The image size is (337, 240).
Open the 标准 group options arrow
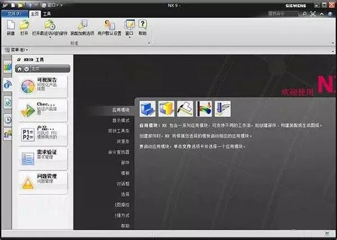pos(149,43)
